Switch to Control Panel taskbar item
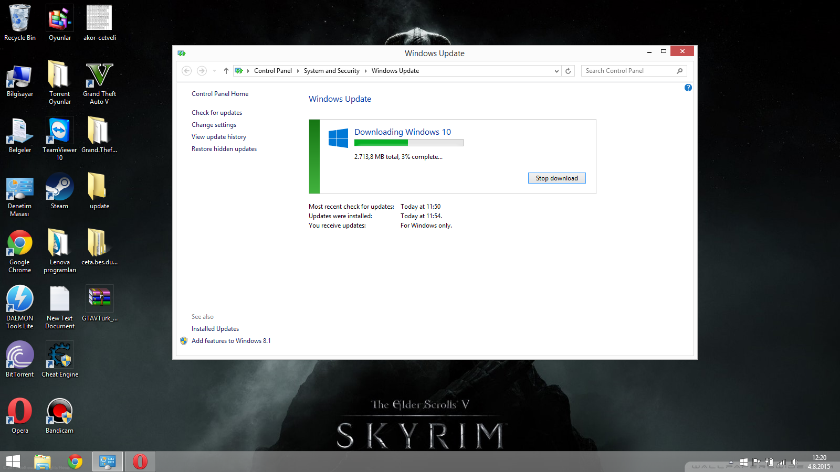 [x=108, y=462]
